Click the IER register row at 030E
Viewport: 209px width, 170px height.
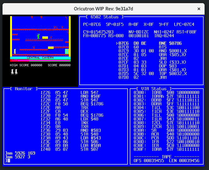pyautogui.click(x=166, y=145)
